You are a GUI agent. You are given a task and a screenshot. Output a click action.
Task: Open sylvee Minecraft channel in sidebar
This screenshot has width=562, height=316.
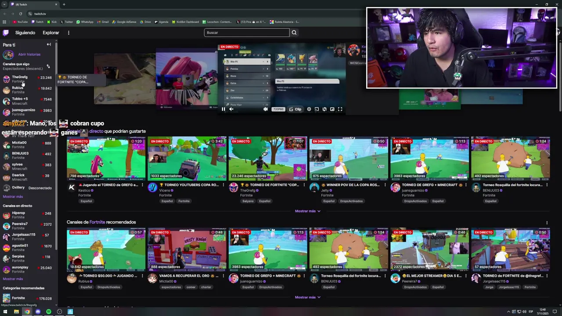(x=29, y=166)
